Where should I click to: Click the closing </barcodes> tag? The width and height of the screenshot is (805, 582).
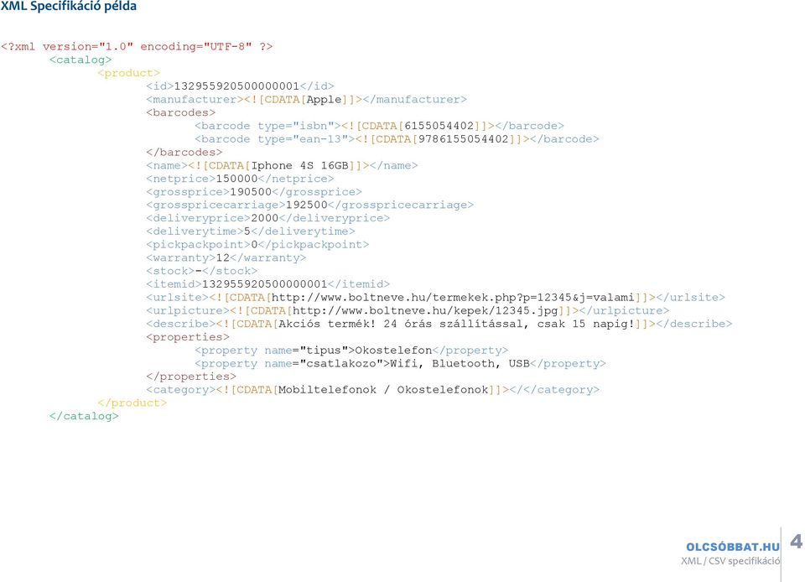[x=184, y=153]
